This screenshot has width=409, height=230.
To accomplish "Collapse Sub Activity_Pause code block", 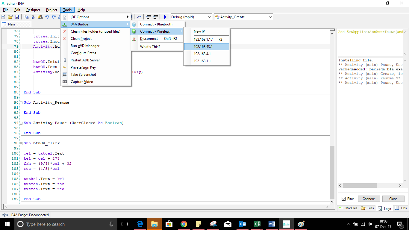I will [x=21, y=123].
